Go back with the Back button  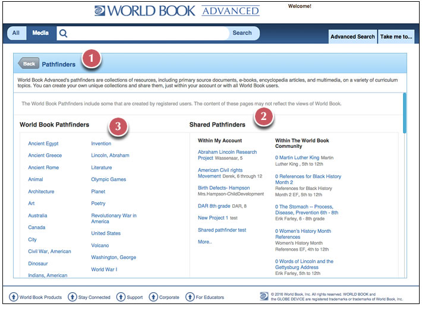29,64
